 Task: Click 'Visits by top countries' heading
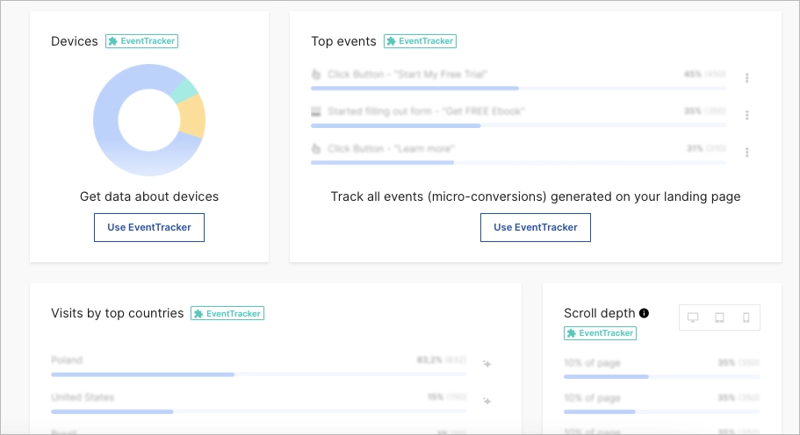(118, 313)
